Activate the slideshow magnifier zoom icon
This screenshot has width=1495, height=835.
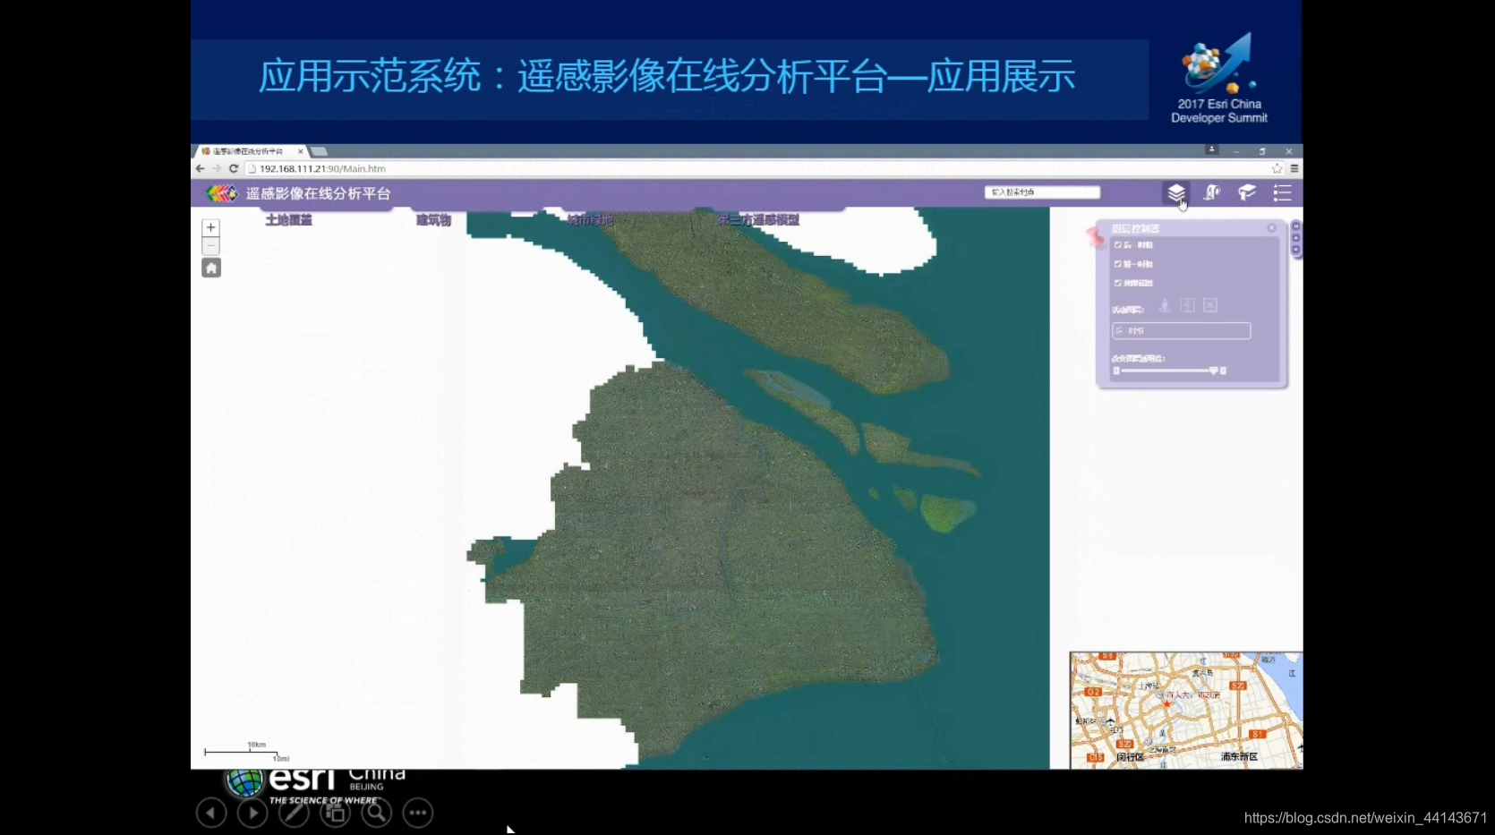[377, 813]
